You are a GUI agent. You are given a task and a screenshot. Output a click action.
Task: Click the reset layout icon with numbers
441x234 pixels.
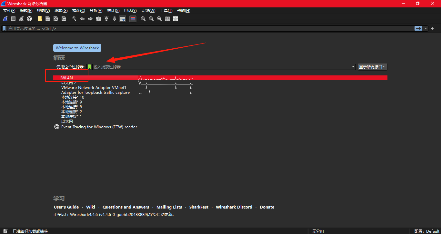[175, 19]
